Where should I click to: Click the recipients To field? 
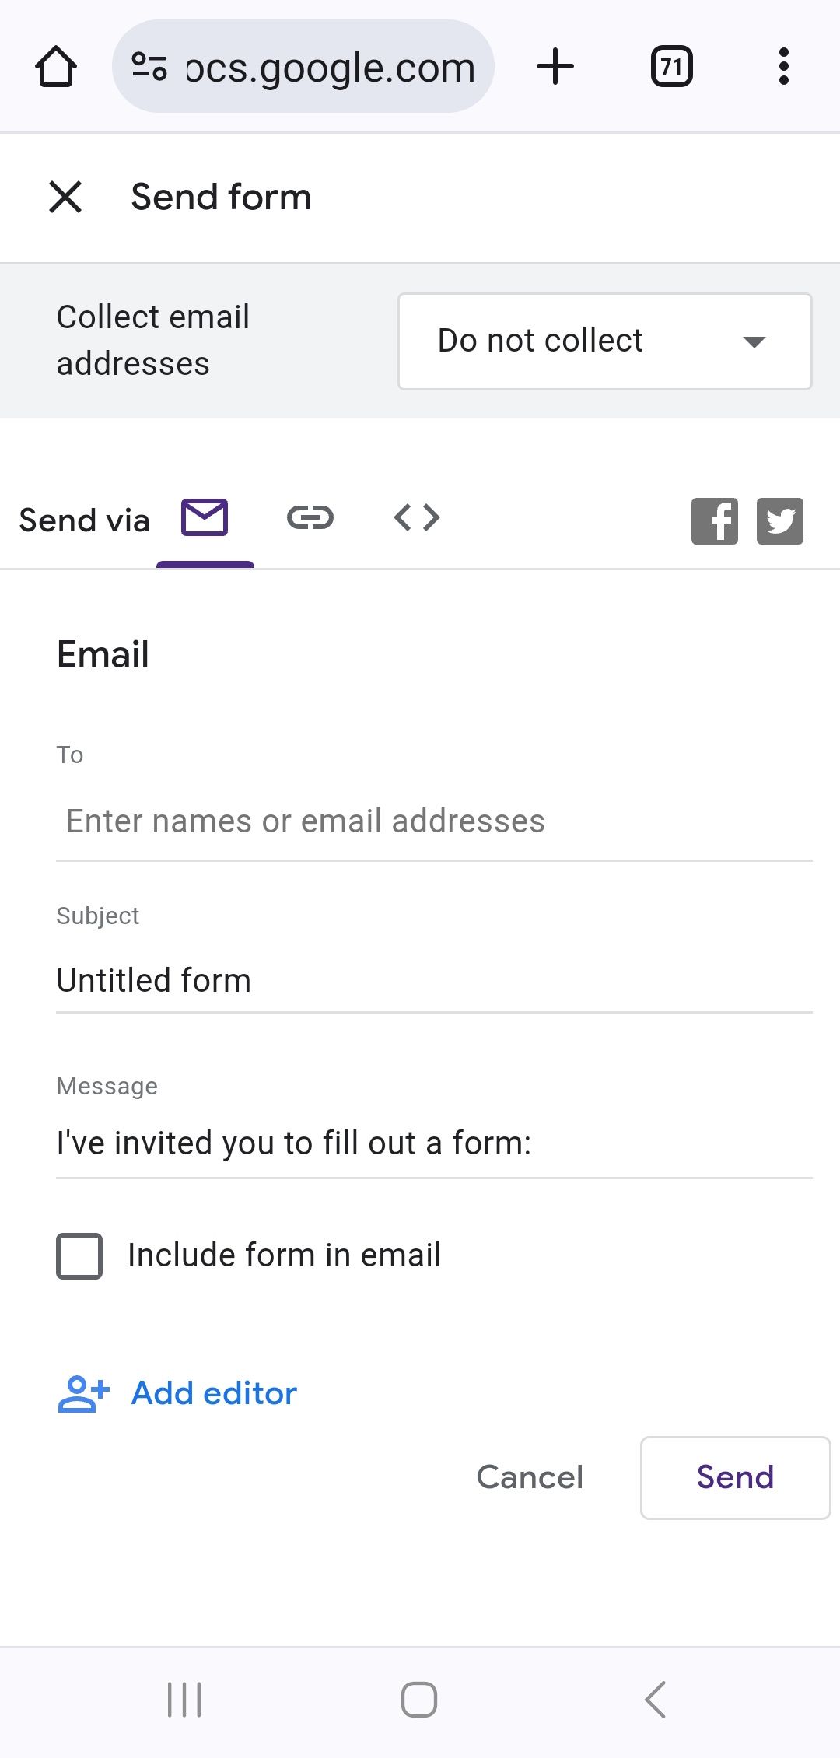pyautogui.click(x=432, y=821)
